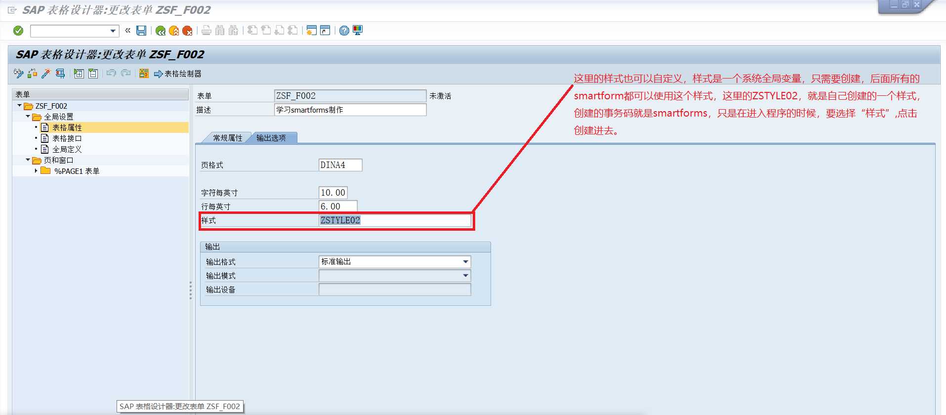Click the red Cancel icon

click(187, 31)
